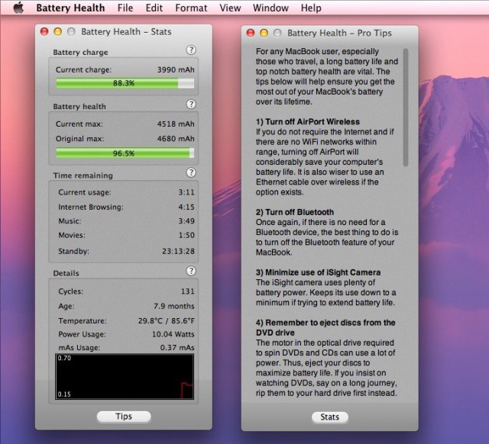The width and height of the screenshot is (489, 444).
Task: Minimize the Battery Health Stats window
Action: (58, 31)
